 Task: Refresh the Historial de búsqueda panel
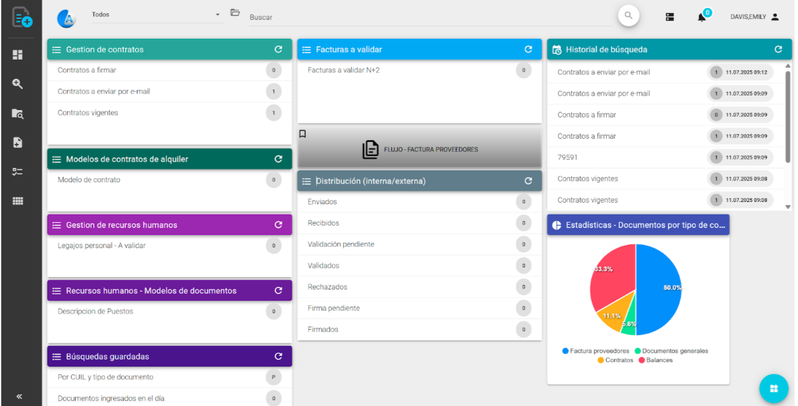(778, 49)
